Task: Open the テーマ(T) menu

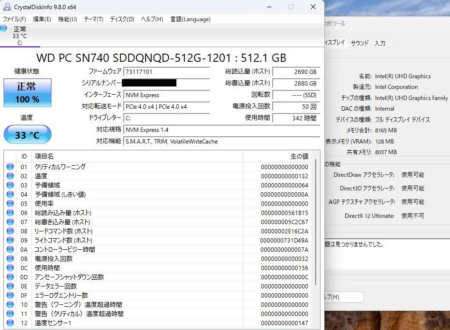Action: (x=93, y=19)
